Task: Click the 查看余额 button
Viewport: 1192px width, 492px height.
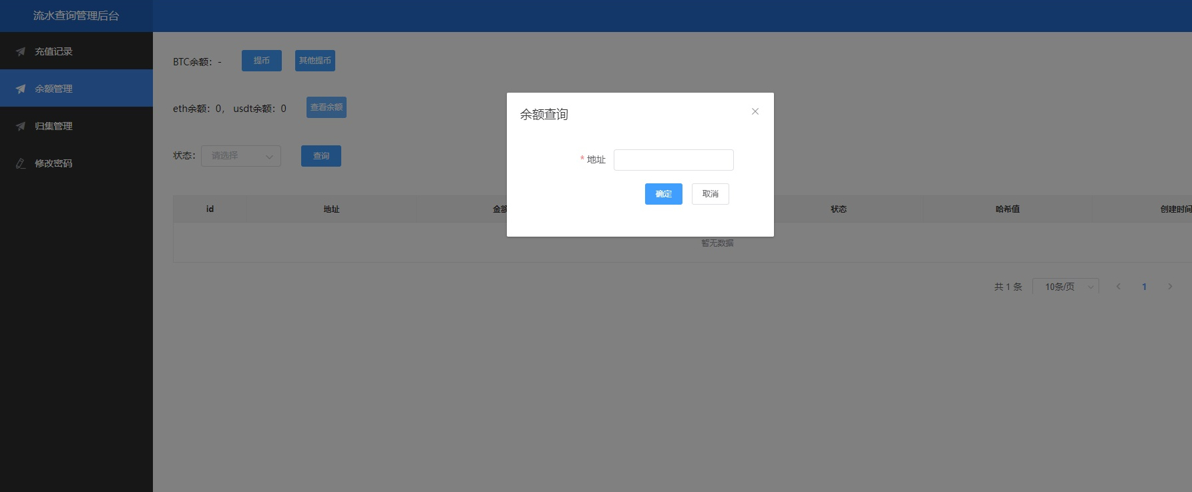Action: [x=327, y=107]
